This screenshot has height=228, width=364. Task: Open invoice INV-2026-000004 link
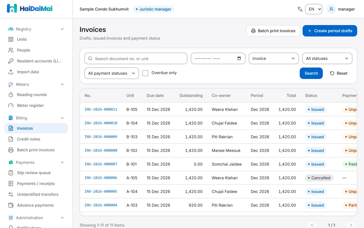pyautogui.click(x=101, y=205)
